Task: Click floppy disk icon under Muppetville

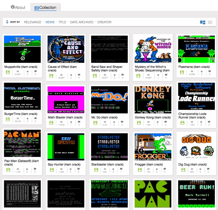Action: [8, 72]
